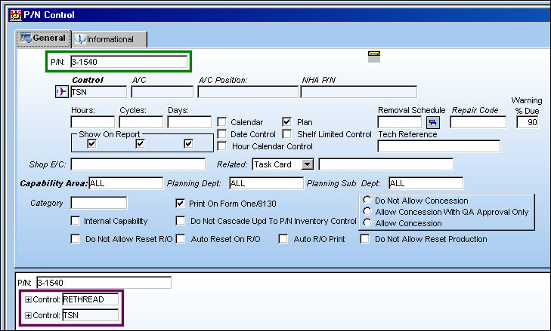Click the airplane icon beside Control field
The width and height of the screenshot is (551, 331).
click(x=61, y=92)
